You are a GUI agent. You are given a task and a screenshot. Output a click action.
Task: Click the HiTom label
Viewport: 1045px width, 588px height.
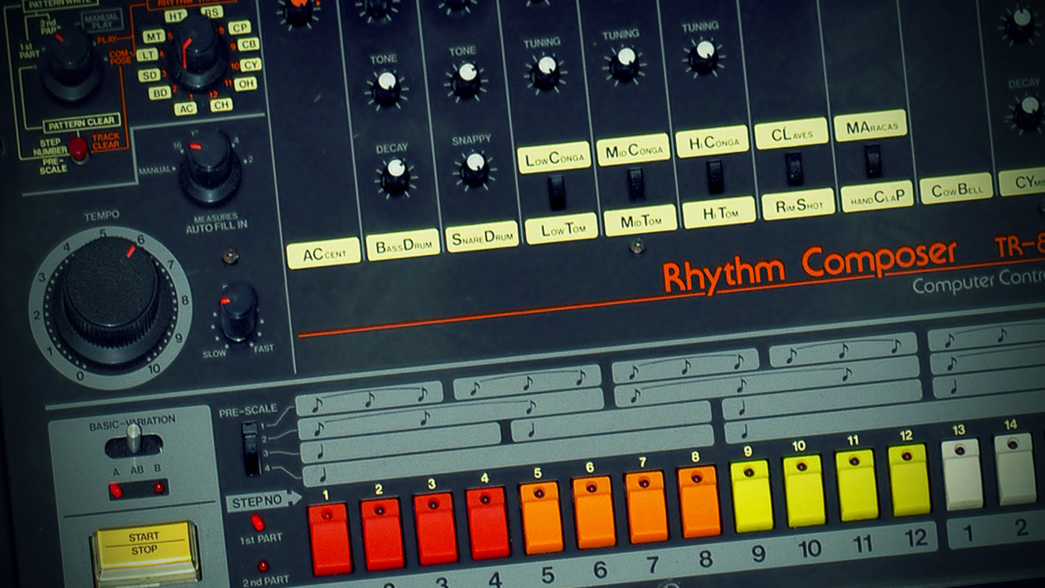[x=719, y=214]
